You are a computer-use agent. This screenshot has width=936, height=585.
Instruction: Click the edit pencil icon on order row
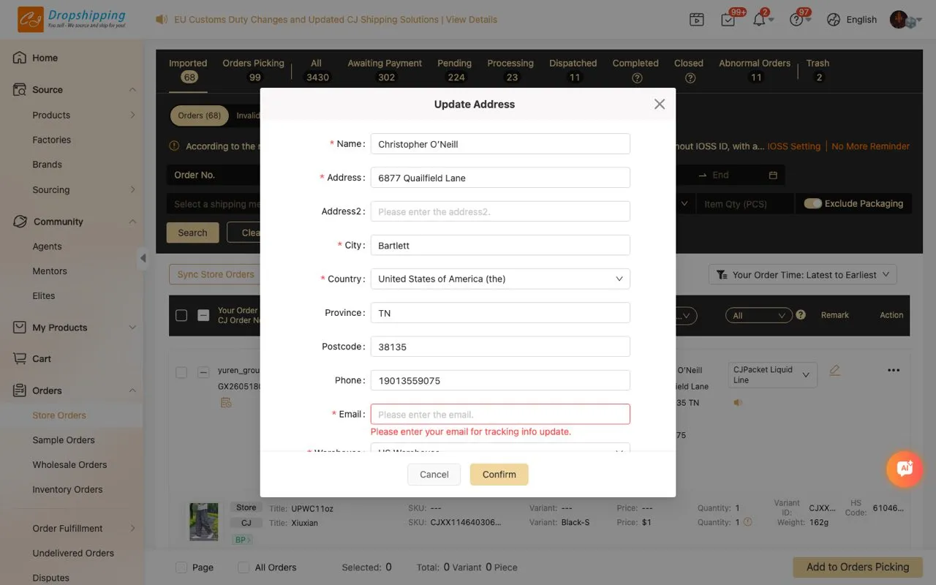point(834,371)
